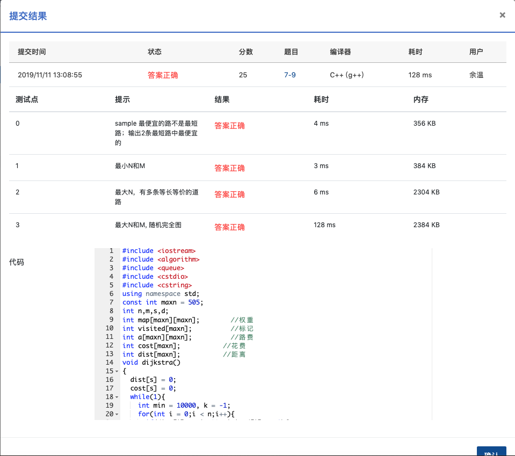Click the 4 ms time value

point(321,124)
